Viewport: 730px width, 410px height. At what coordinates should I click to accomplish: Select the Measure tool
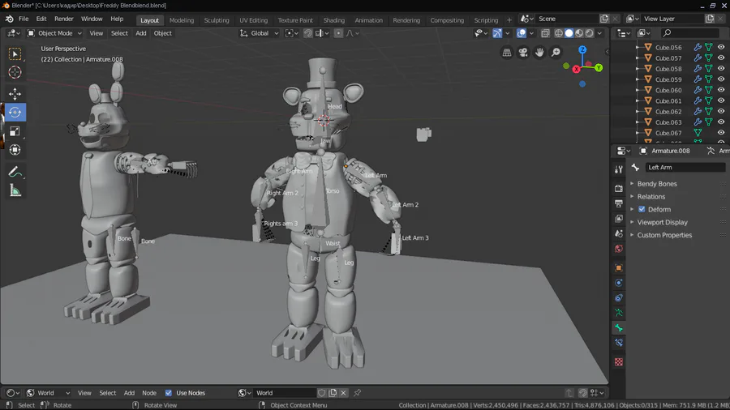tap(15, 190)
